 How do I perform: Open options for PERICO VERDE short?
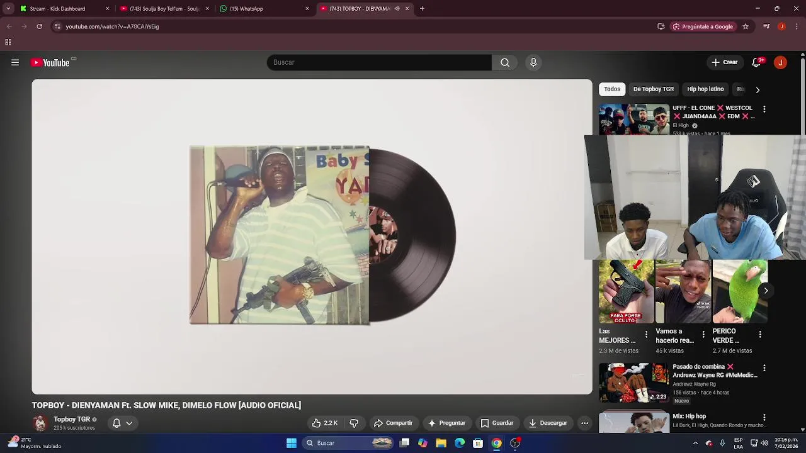(760, 335)
